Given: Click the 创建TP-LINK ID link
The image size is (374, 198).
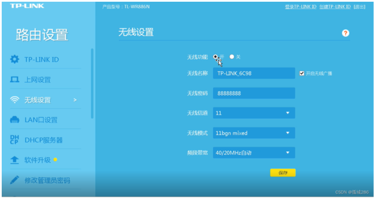Looking at the screenshot, I should (x=335, y=7).
